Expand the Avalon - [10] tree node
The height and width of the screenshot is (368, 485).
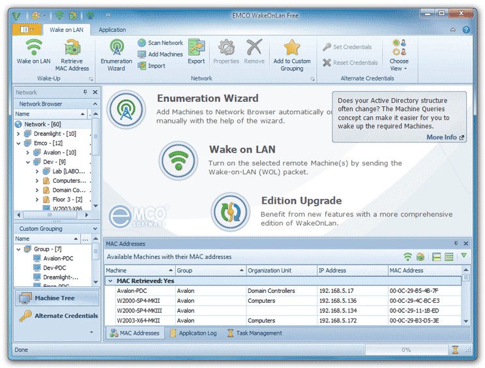[27, 153]
